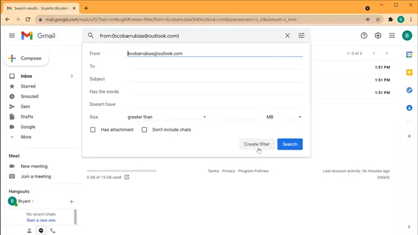Viewport: 418px width, 235px height.
Task: Open Google account avatar B in Gmail
Action: click(x=407, y=35)
